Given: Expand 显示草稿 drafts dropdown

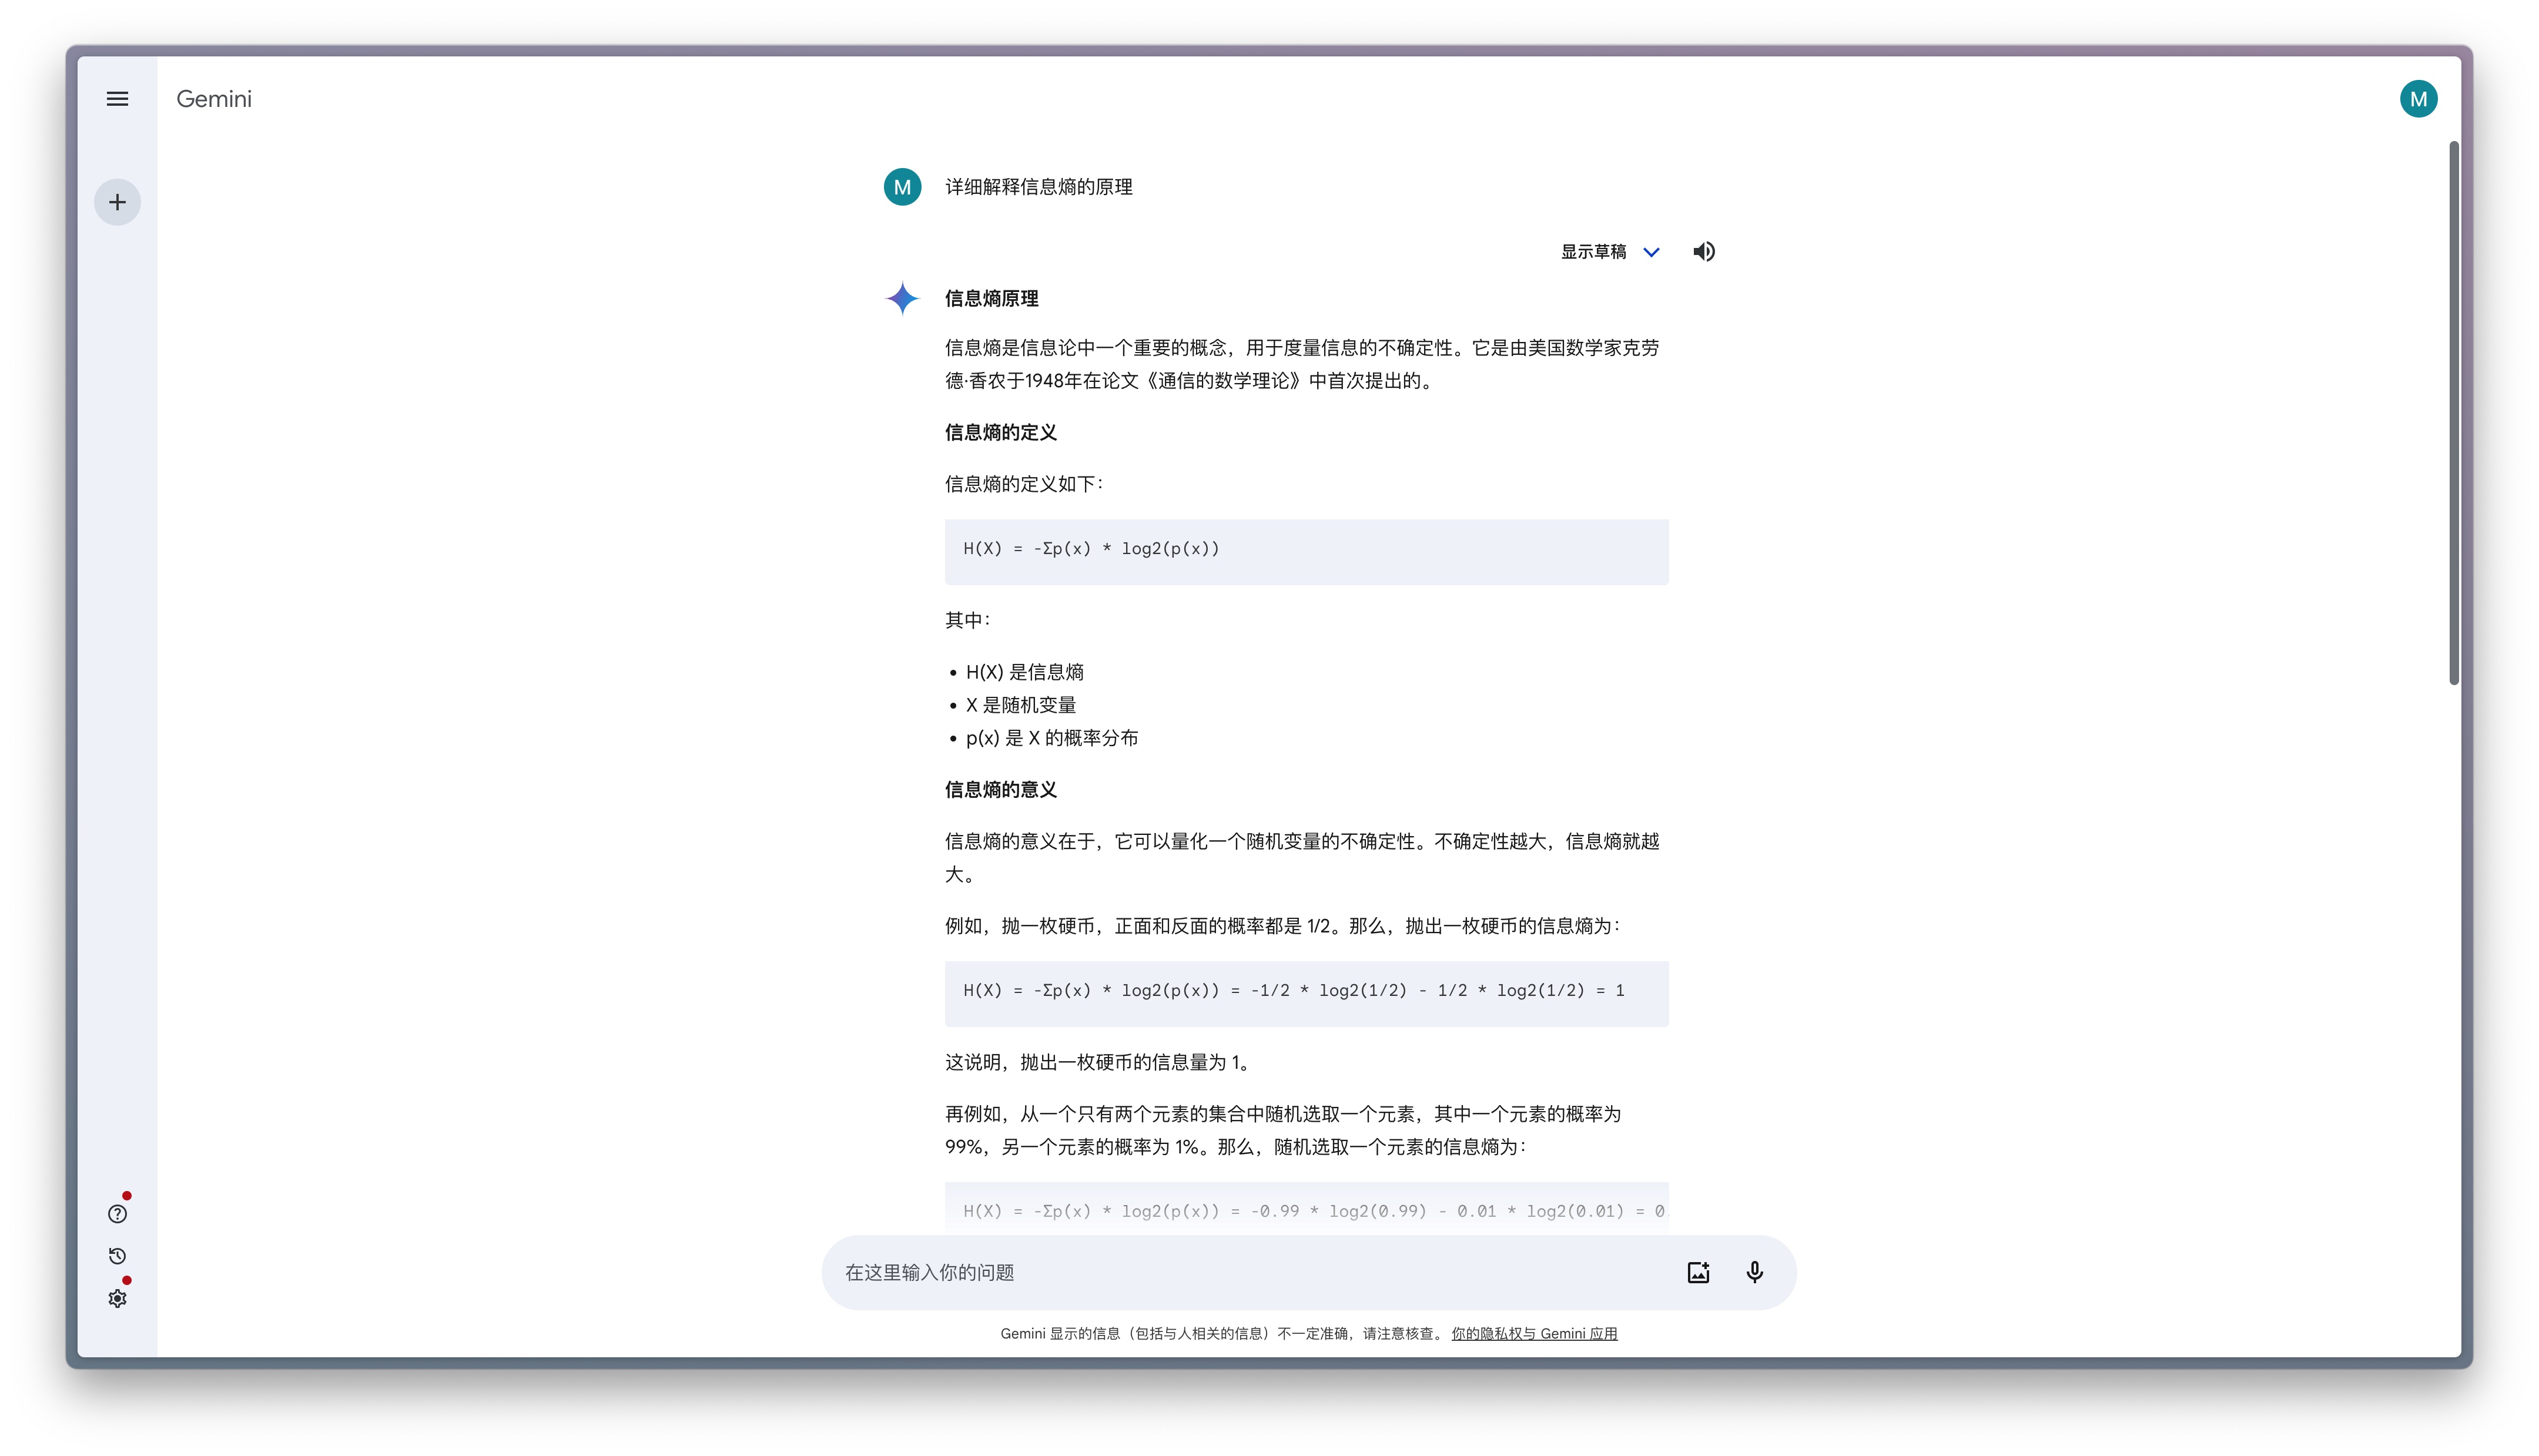Looking at the screenshot, I should (x=1610, y=252).
